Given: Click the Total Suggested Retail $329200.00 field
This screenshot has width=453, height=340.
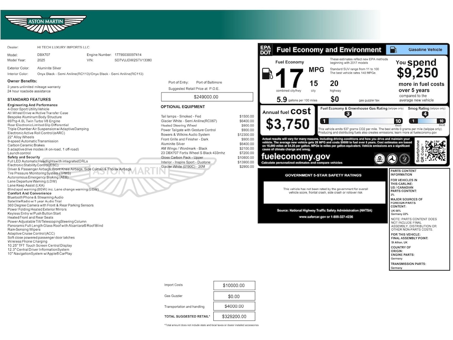Looking at the screenshot, I should click(234, 317).
